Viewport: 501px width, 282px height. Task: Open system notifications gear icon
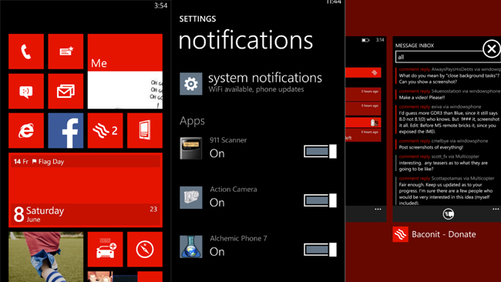pyautogui.click(x=191, y=84)
